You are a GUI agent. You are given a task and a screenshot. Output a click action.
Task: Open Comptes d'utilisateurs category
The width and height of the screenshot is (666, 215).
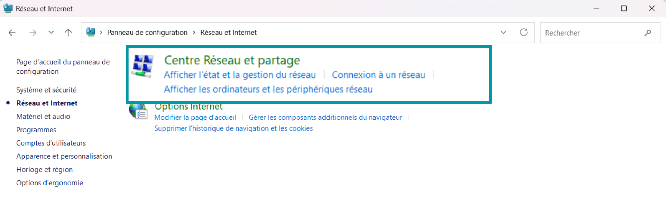coord(51,143)
